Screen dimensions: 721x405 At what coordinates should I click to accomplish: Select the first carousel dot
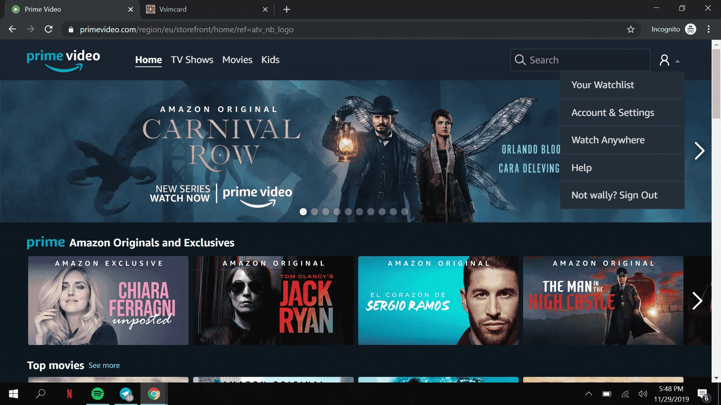(x=303, y=212)
